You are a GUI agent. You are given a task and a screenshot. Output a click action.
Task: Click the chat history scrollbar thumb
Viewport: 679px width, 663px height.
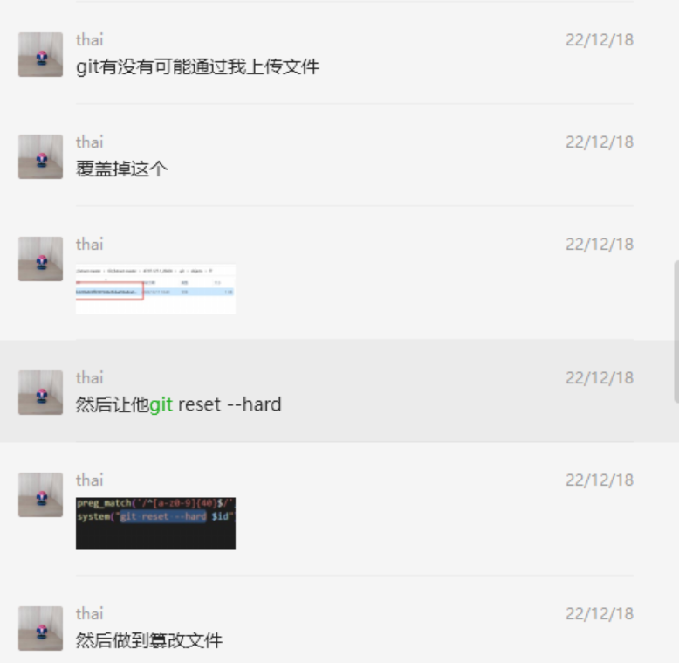(x=676, y=332)
